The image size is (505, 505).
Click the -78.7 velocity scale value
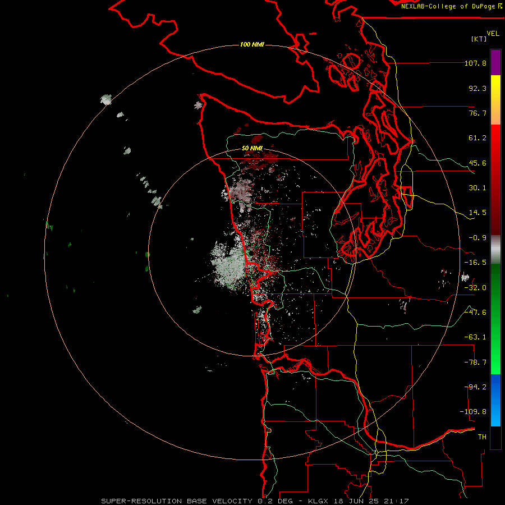pos(475,362)
